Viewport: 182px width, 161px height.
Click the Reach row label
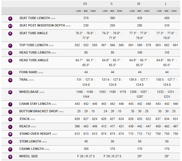click(25, 126)
